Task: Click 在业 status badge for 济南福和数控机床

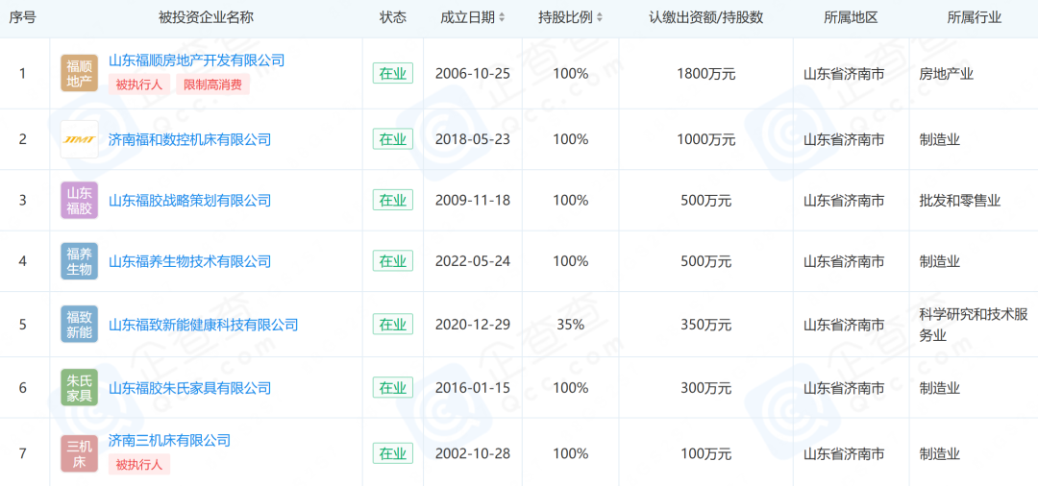Action: (x=392, y=139)
